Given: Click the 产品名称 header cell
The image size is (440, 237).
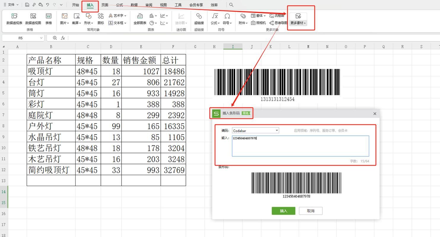Looking at the screenshot, I should 51,60.
